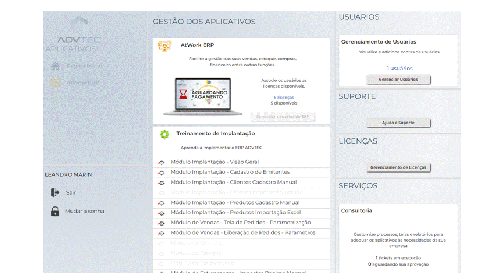Click the gear icon beside Liberação de Pedidos
This screenshot has width=496, height=279.
[161, 233]
